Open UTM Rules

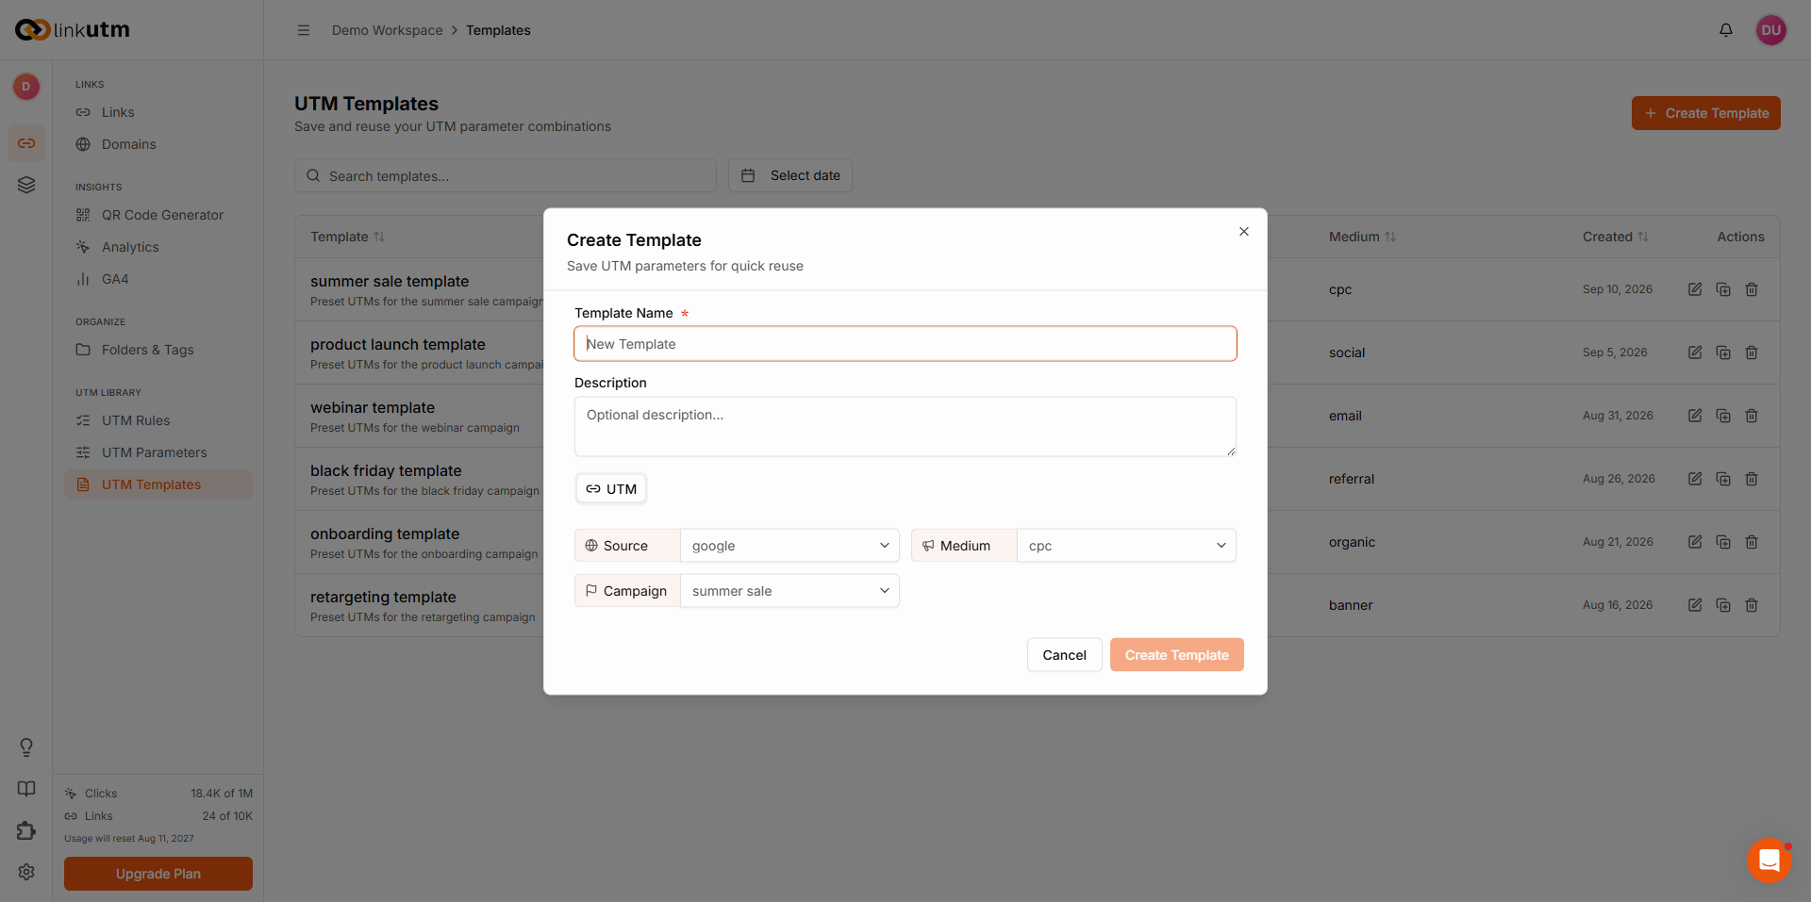pyautogui.click(x=158, y=420)
